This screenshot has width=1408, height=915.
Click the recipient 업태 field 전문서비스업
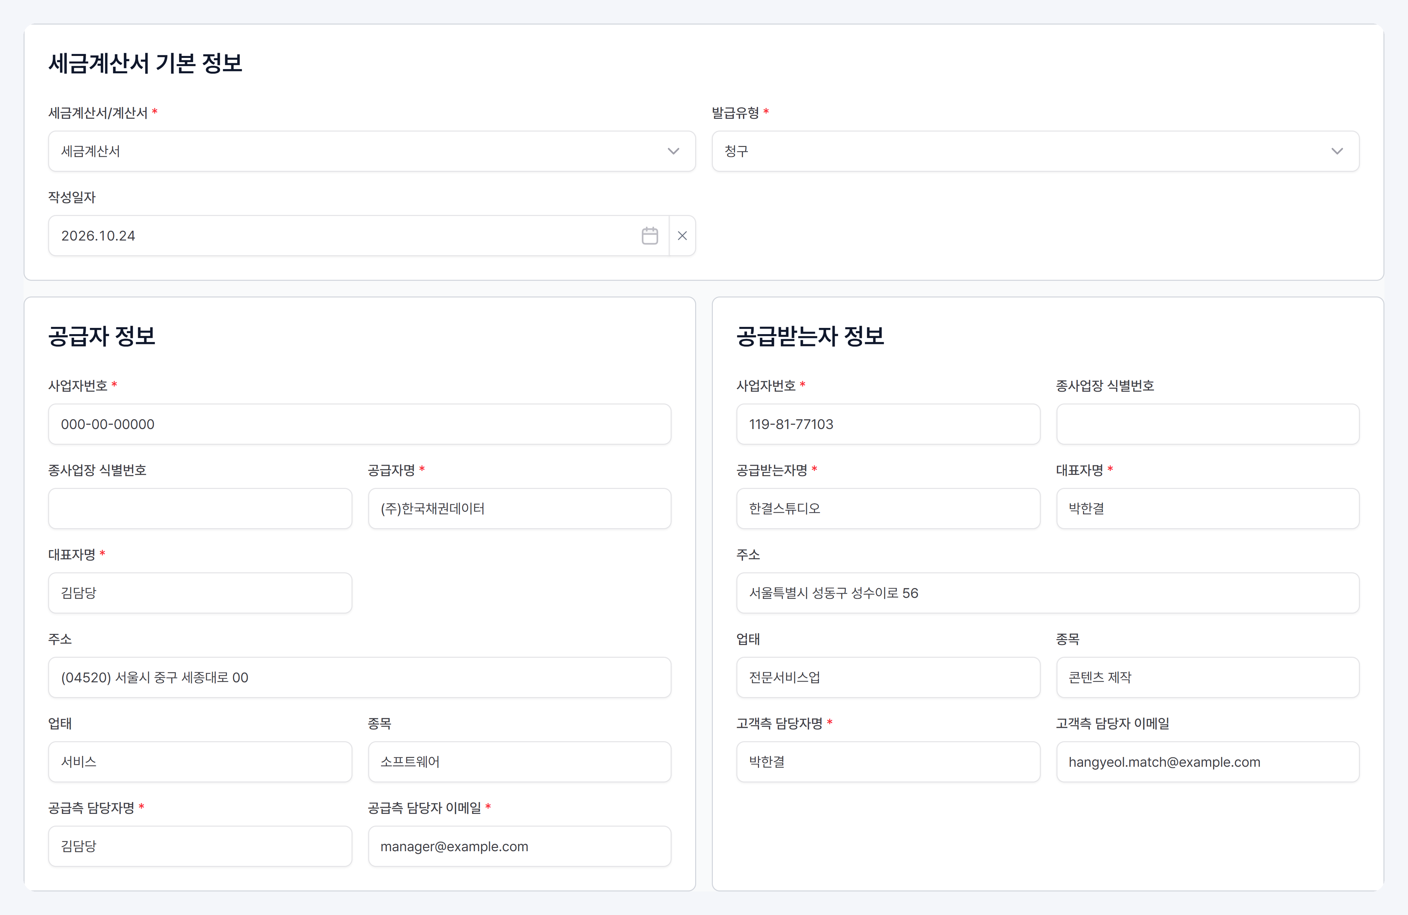(888, 677)
